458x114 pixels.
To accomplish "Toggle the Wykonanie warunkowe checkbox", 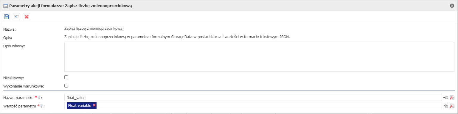I will pos(66,86).
